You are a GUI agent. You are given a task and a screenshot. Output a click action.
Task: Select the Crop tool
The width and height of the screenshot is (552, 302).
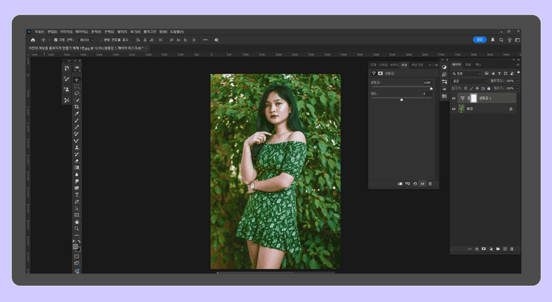coord(77,107)
